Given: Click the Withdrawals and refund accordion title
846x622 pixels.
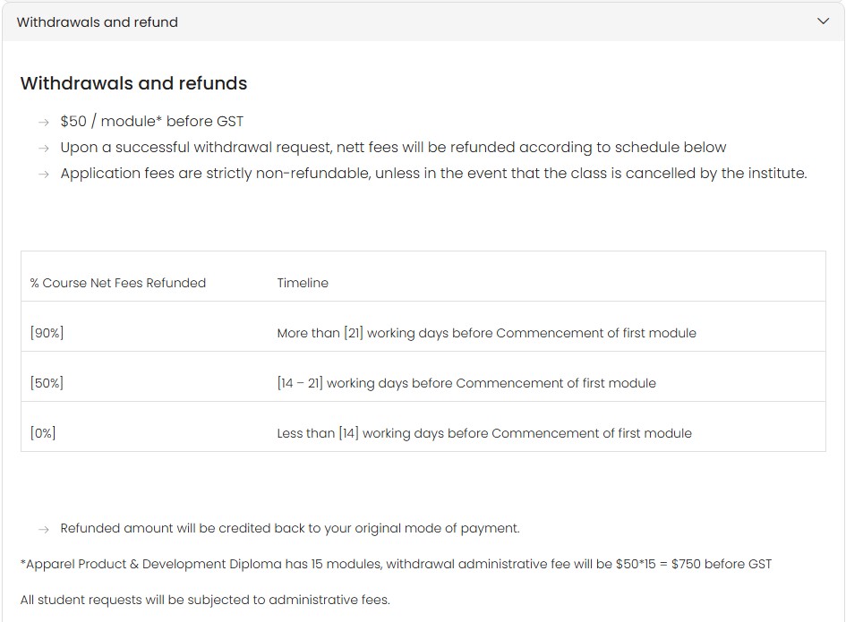Looking at the screenshot, I should (97, 22).
